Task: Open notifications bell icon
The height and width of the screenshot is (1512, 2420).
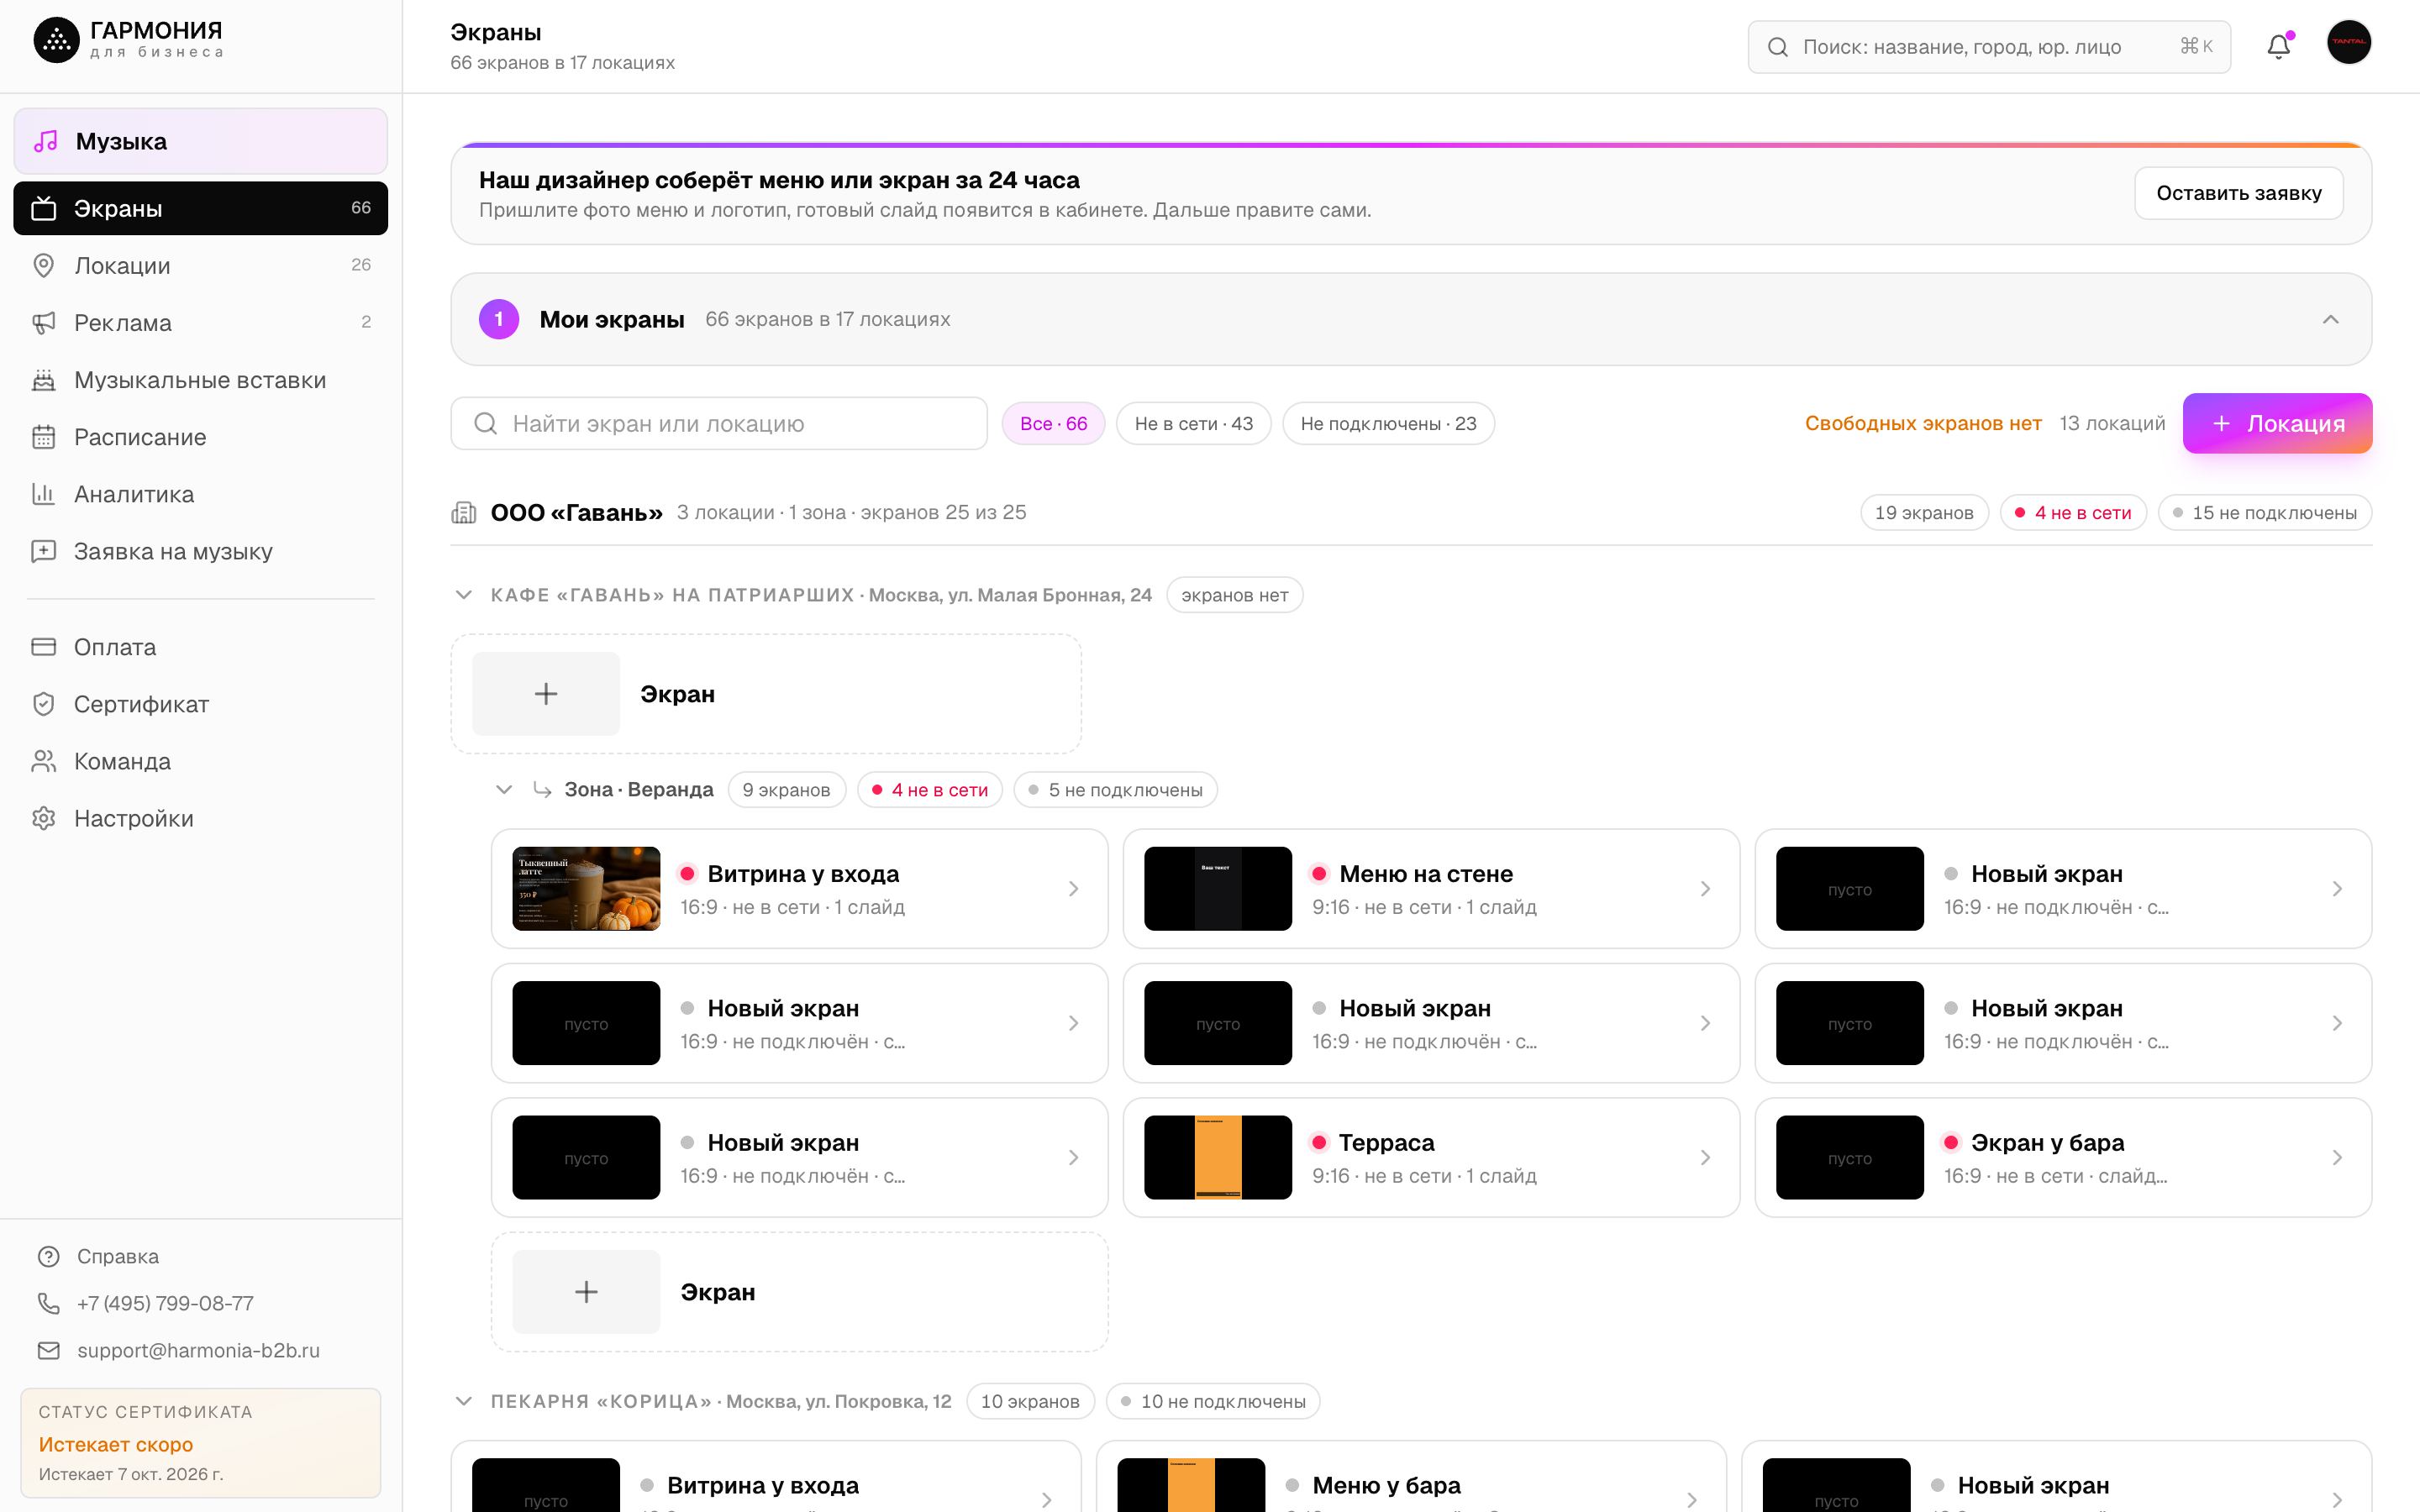Action: [x=2278, y=46]
